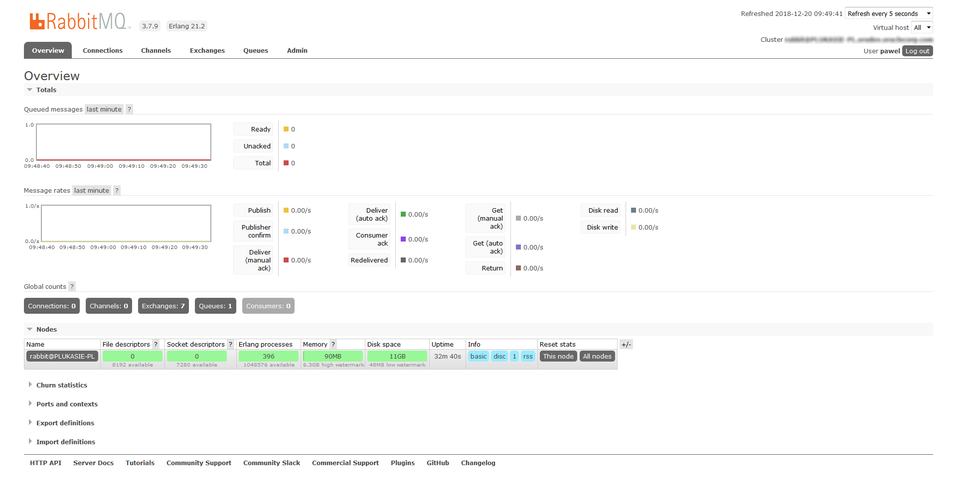The image size is (957, 501).
Task: Open the Server Docs link
Action: pos(93,463)
